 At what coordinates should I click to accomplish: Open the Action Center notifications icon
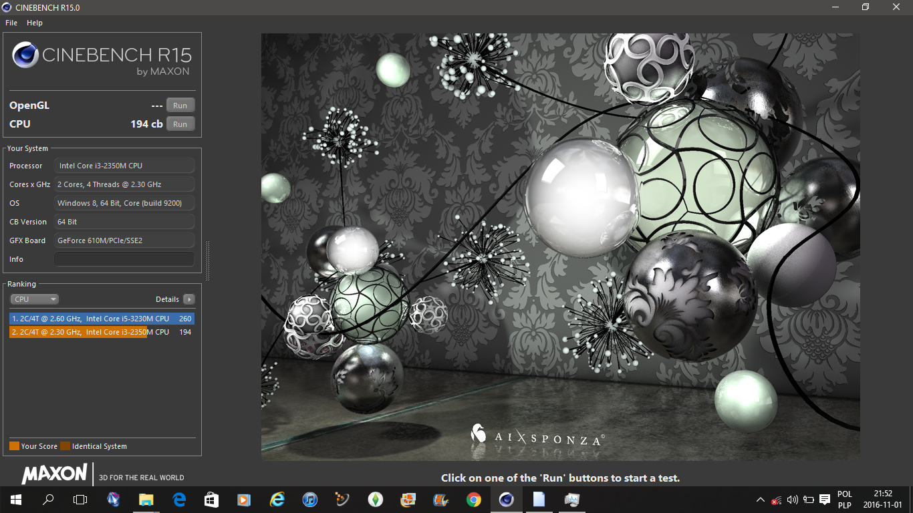tap(825, 500)
